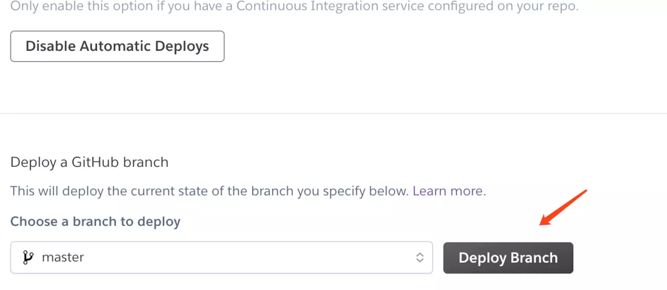Select the 'master' text in branch selector
Image resolution: width=667 pixels, height=290 pixels.
[63, 257]
